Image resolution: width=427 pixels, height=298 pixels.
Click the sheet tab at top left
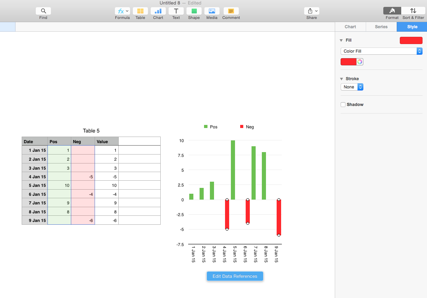[8, 27]
